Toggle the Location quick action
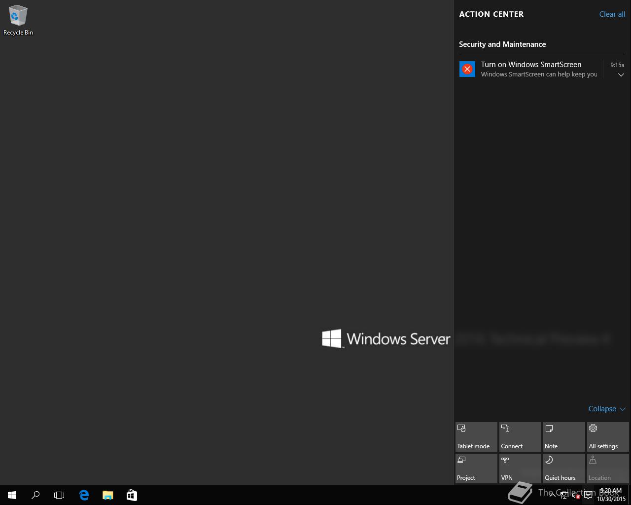 point(608,468)
